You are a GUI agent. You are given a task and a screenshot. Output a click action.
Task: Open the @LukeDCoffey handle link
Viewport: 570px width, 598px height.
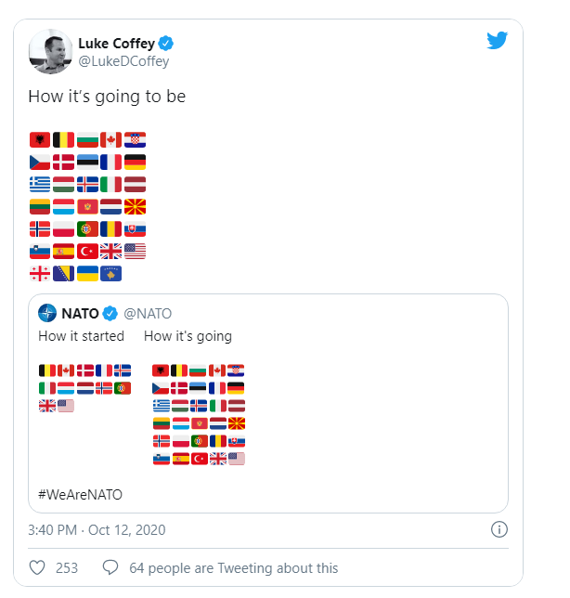click(x=123, y=61)
